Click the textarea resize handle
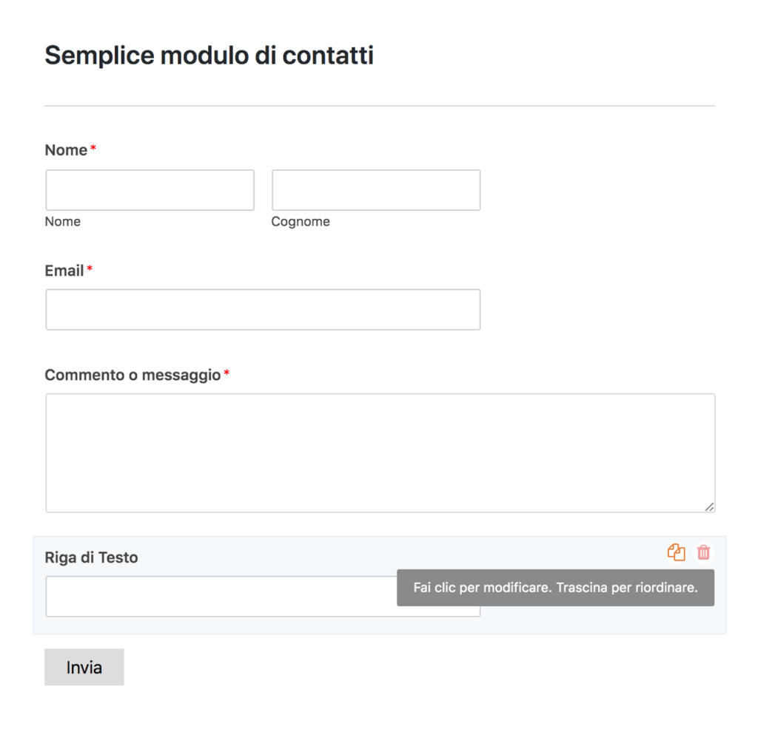The height and width of the screenshot is (729, 758). (710, 507)
